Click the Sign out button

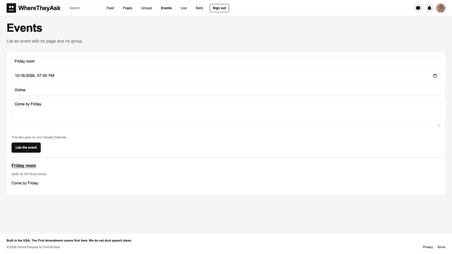click(x=219, y=8)
